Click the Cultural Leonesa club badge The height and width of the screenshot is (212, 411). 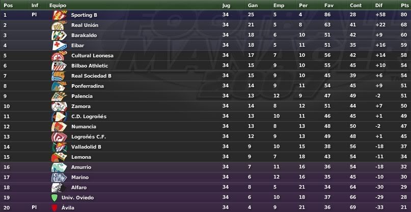(x=59, y=56)
